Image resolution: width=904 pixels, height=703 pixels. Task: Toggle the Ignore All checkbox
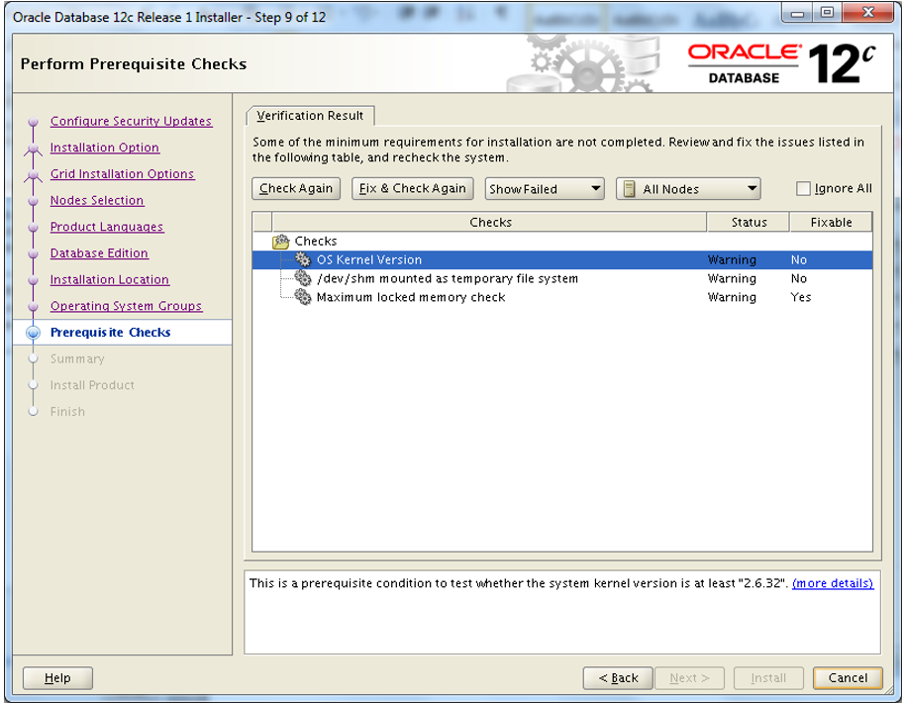(x=803, y=188)
